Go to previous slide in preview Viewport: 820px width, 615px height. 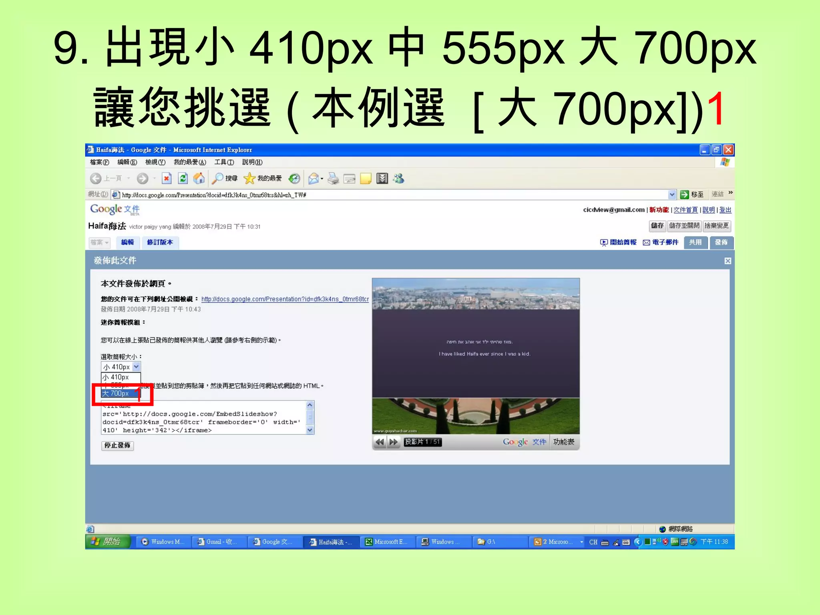[x=380, y=442]
